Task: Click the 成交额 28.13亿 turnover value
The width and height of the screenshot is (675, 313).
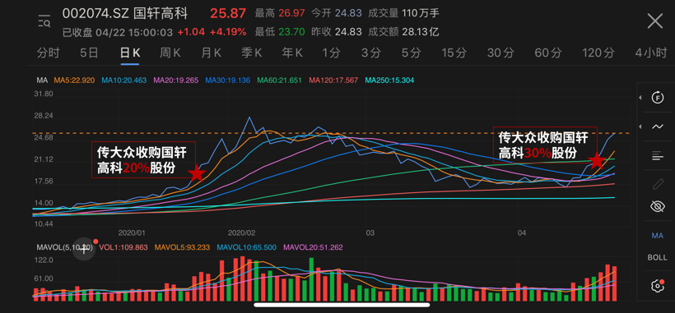Action: (404, 32)
